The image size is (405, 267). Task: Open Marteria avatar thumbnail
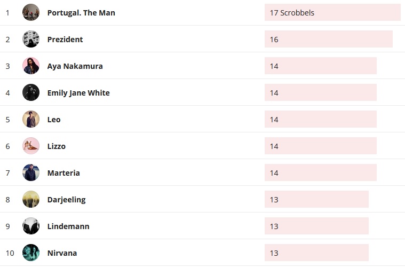[31, 172]
